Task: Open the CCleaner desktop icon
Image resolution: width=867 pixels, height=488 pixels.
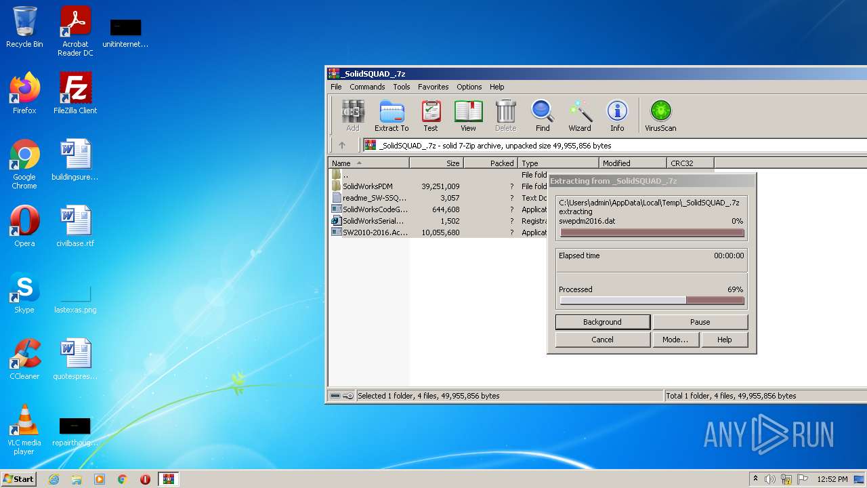Action: 24,359
